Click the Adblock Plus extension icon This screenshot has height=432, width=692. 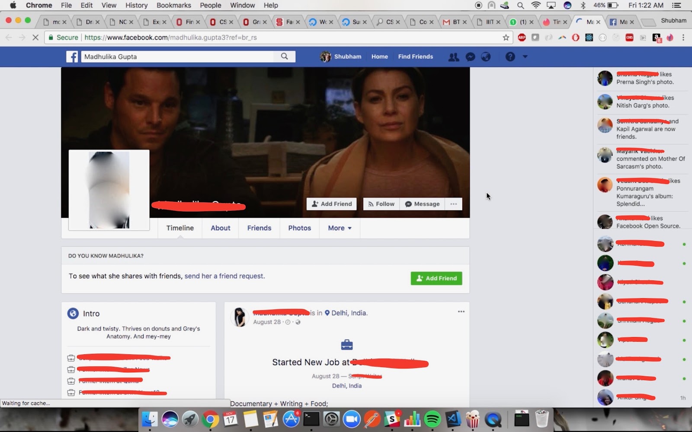point(522,38)
